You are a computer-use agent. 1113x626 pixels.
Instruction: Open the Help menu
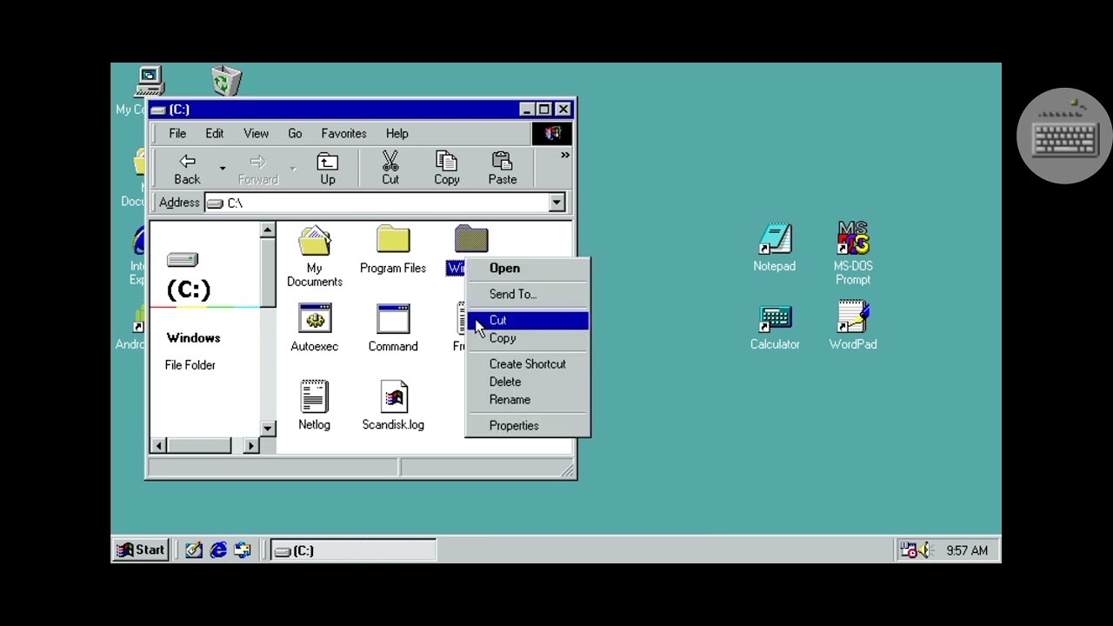[397, 133]
